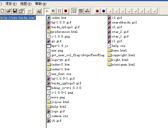This screenshot has height=128, width=168.
Task: Pause the download with pause icon
Action: tap(53, 11)
